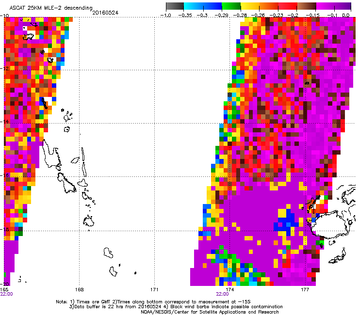Click the note line about the data buffer

point(176,307)
